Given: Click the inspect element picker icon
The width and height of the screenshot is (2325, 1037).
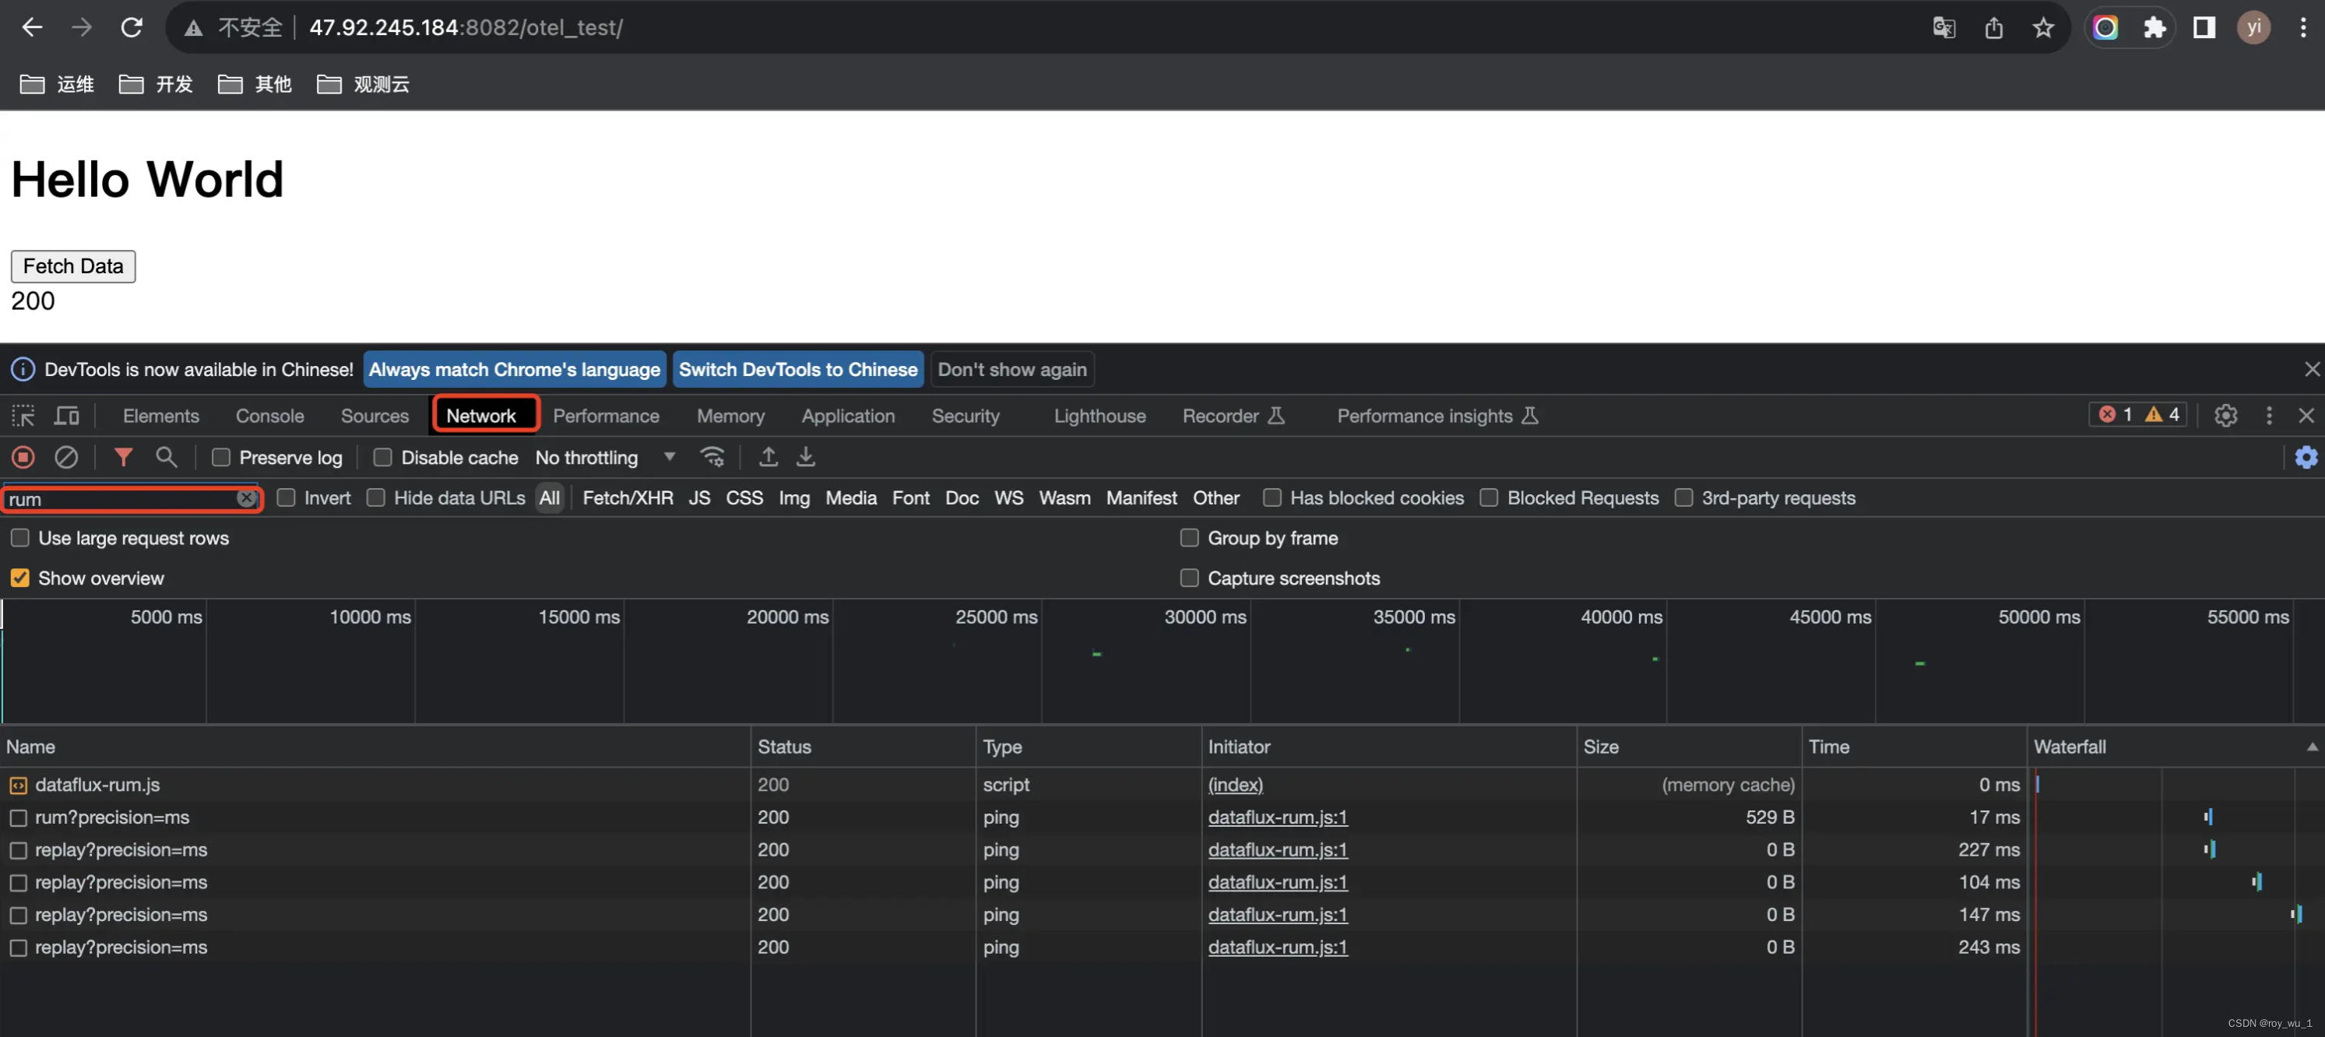Looking at the screenshot, I should (23, 416).
